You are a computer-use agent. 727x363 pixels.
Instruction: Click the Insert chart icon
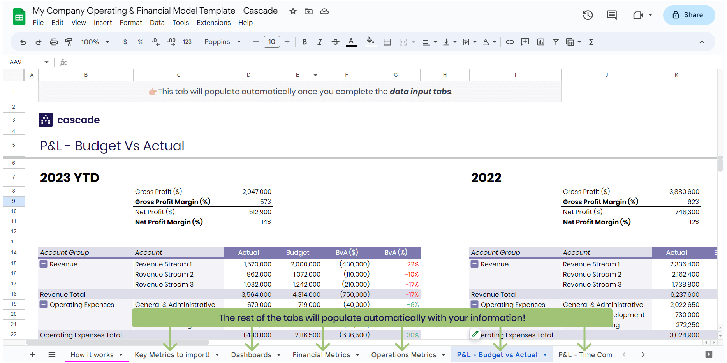540,42
